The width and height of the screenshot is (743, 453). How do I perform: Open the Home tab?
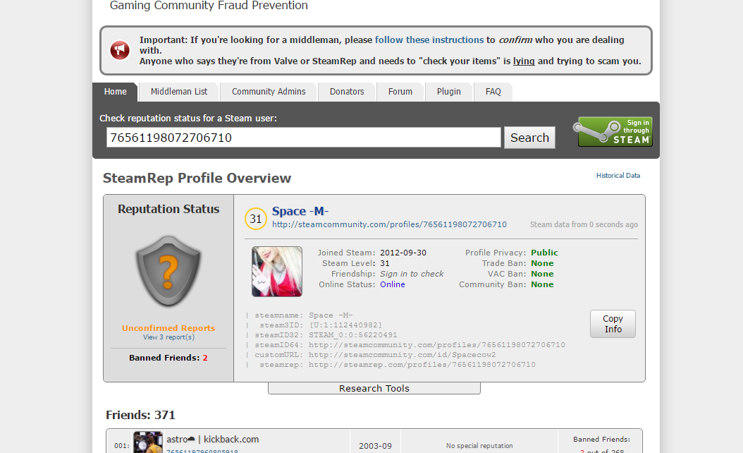115,92
